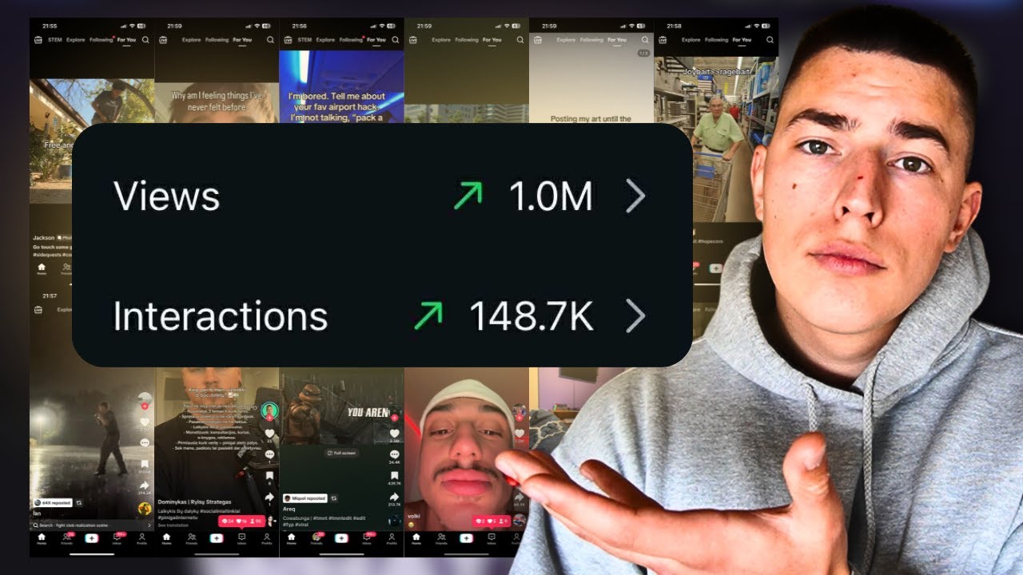Tap Home on the Dominykas phone

click(166, 539)
